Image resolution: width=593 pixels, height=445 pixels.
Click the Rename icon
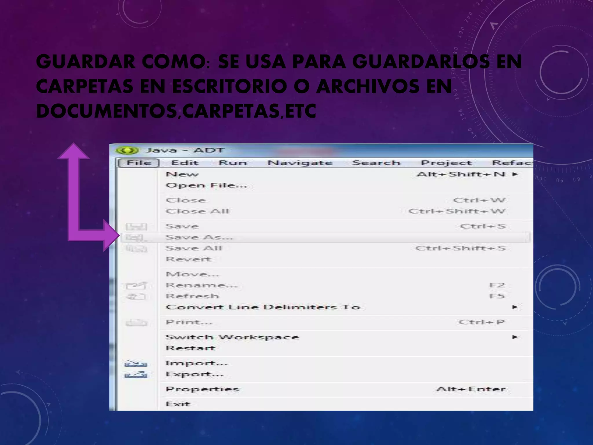click(x=136, y=286)
